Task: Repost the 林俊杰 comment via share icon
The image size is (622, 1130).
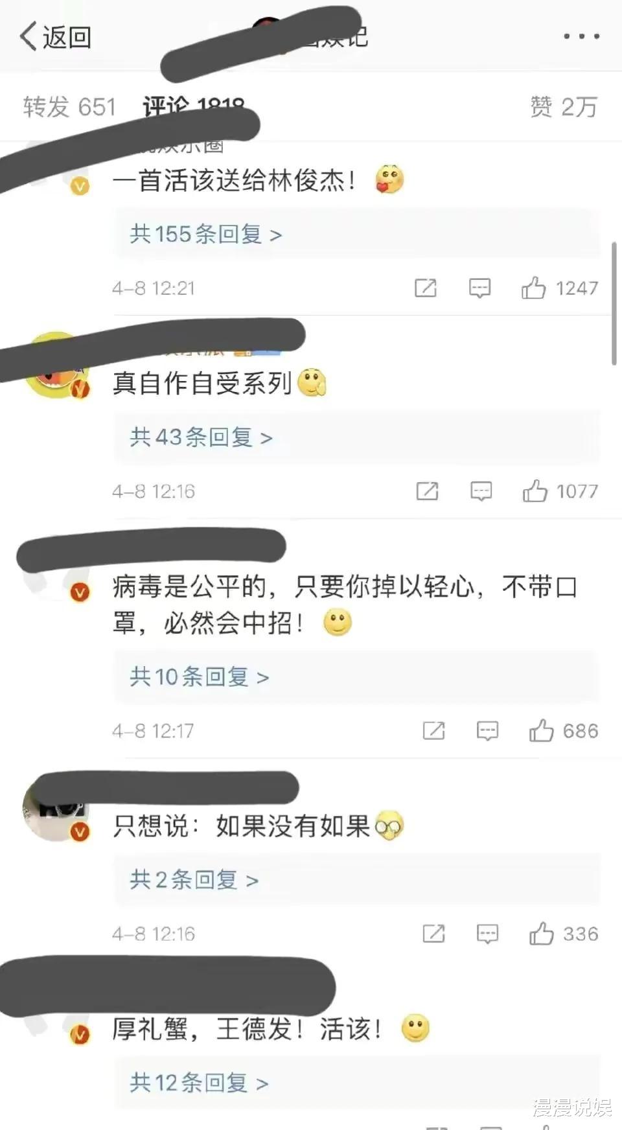Action: [426, 288]
